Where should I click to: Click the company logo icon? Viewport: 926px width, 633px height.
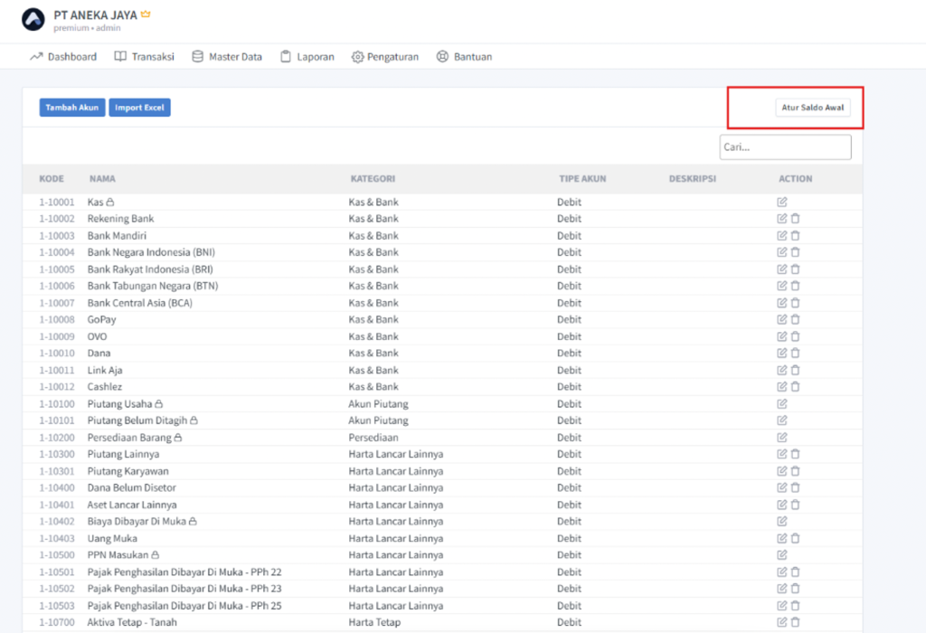click(x=33, y=20)
